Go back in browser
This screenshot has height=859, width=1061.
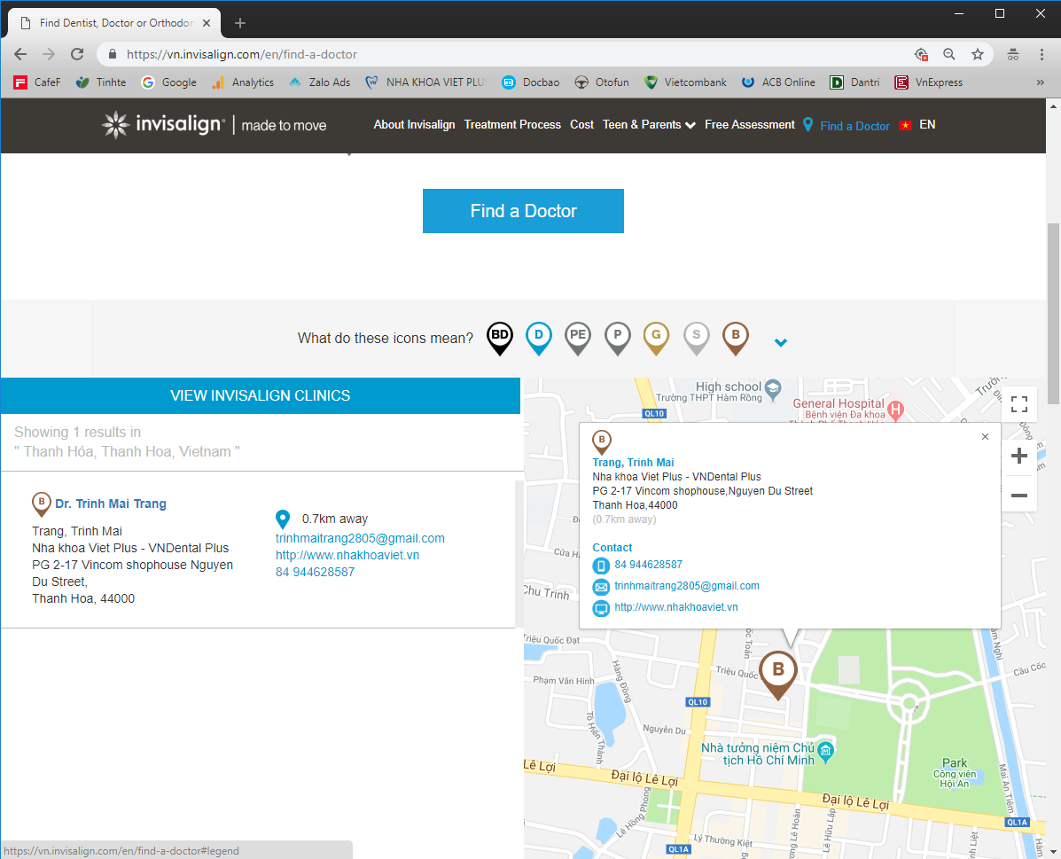20,54
